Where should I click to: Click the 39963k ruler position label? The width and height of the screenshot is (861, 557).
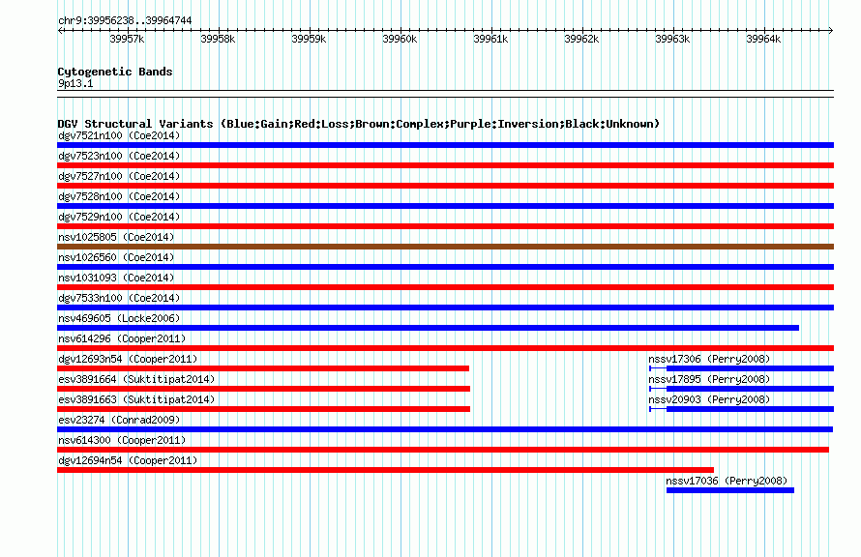672,39
